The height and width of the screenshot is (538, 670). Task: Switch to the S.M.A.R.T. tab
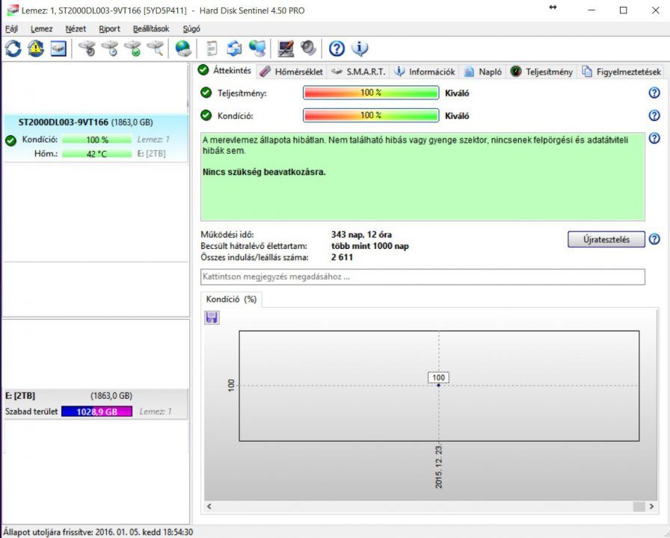(x=358, y=72)
